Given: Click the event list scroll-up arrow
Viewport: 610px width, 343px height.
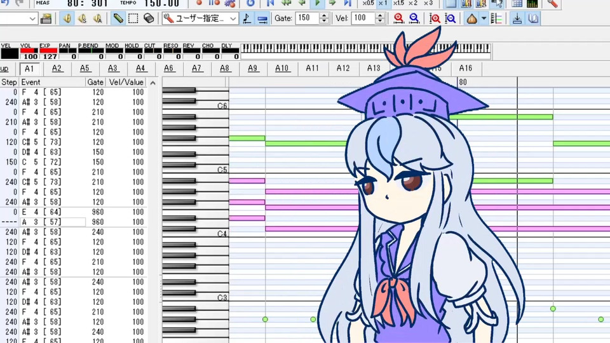Looking at the screenshot, I should pyautogui.click(x=153, y=83).
